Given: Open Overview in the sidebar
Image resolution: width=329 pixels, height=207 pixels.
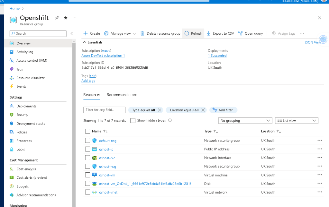Looking at the screenshot, I should [x=38, y=43].
